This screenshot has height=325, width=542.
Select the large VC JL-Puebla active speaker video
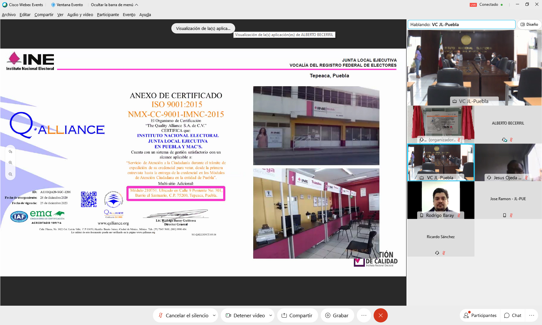(x=474, y=68)
